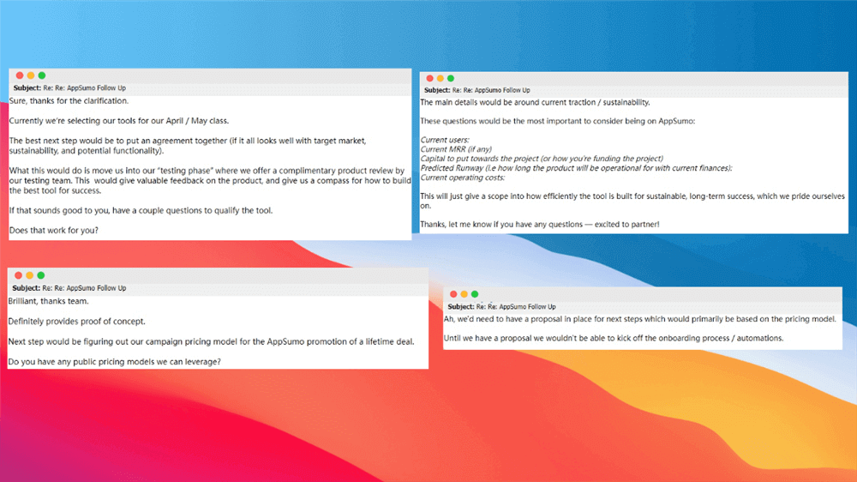Close the 'Sure, thanks for the clarification' email window
Image resolution: width=857 pixels, height=482 pixels.
click(20, 75)
